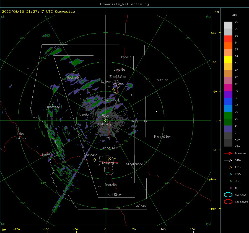Click the white 04DK arrow in legend
This screenshot has width=249, height=233.
228,160
